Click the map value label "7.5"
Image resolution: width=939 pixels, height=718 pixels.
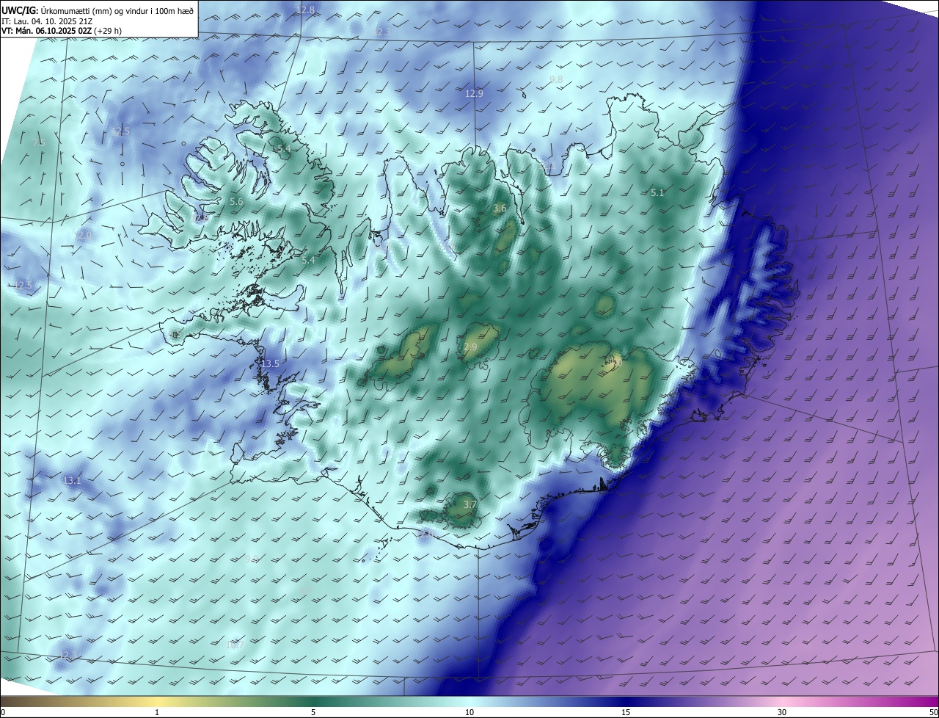coord(39,142)
